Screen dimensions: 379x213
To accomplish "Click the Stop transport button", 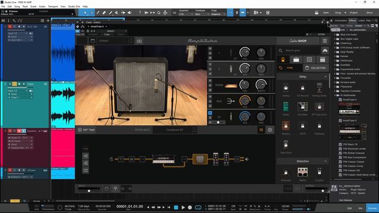I will [x=176, y=208].
